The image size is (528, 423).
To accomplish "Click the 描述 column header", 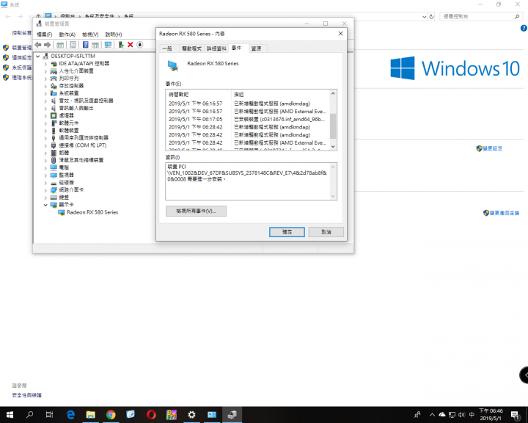I will click(x=280, y=94).
